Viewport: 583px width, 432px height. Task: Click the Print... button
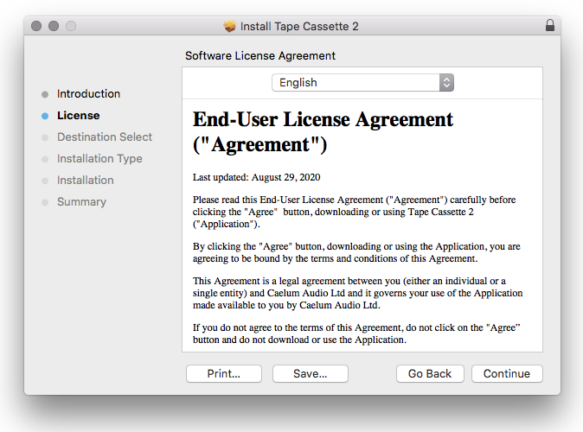pos(224,373)
